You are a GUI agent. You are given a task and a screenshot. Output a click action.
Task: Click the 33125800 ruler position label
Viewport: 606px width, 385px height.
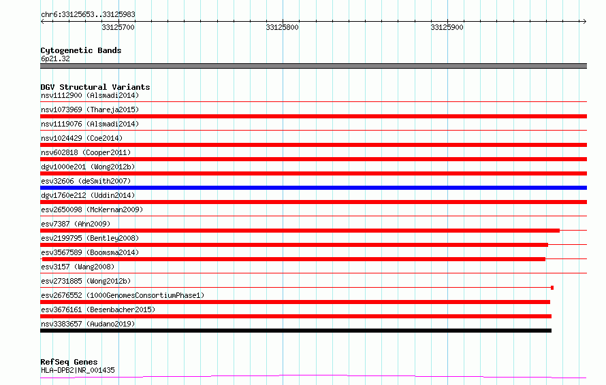pyautogui.click(x=282, y=27)
